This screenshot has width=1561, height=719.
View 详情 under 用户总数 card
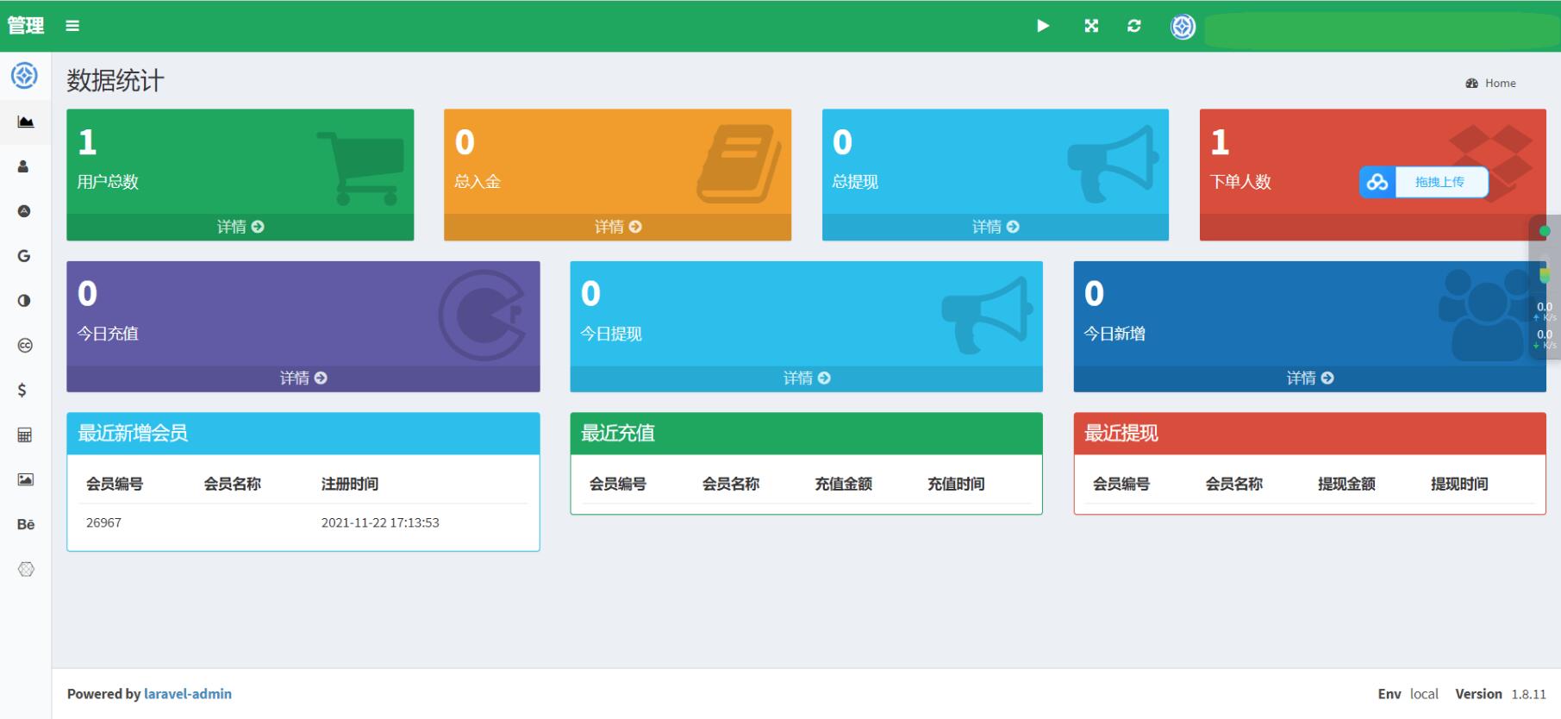point(240,227)
